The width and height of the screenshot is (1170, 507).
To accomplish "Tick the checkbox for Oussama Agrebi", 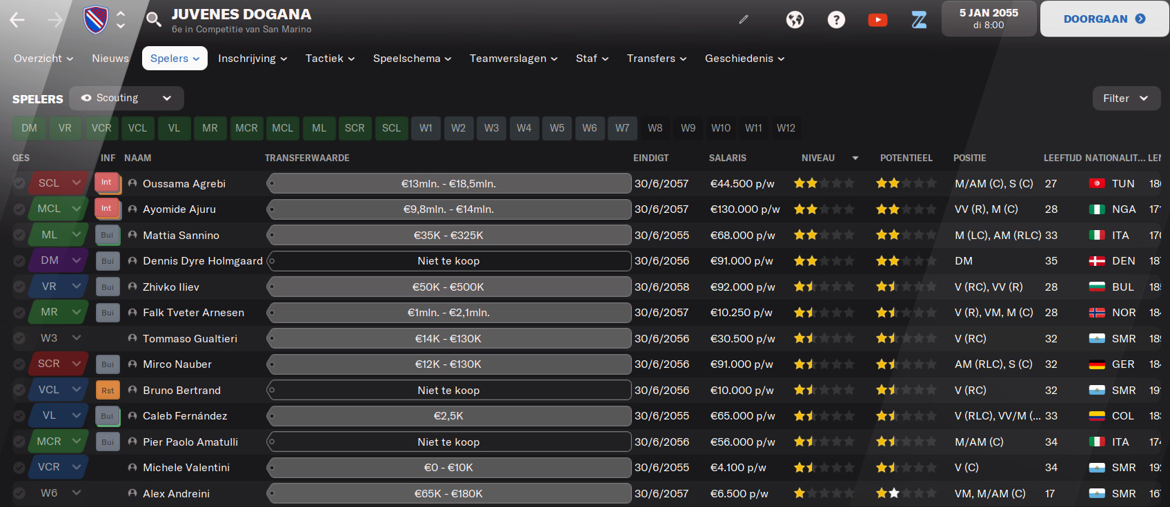I will (x=19, y=183).
